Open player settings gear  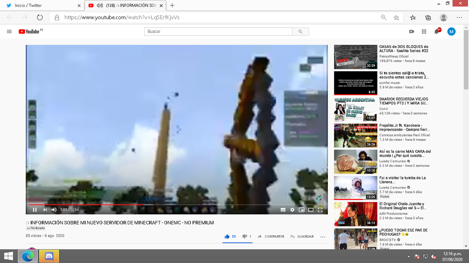292,210
